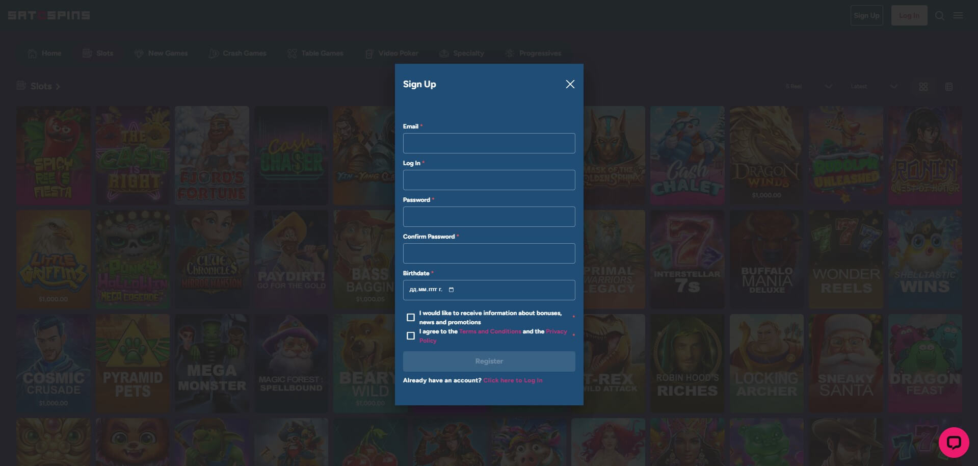Viewport: 978px width, 466px height.
Task: Open Magic Forest Spellbound thumbnail
Action: tap(292, 364)
